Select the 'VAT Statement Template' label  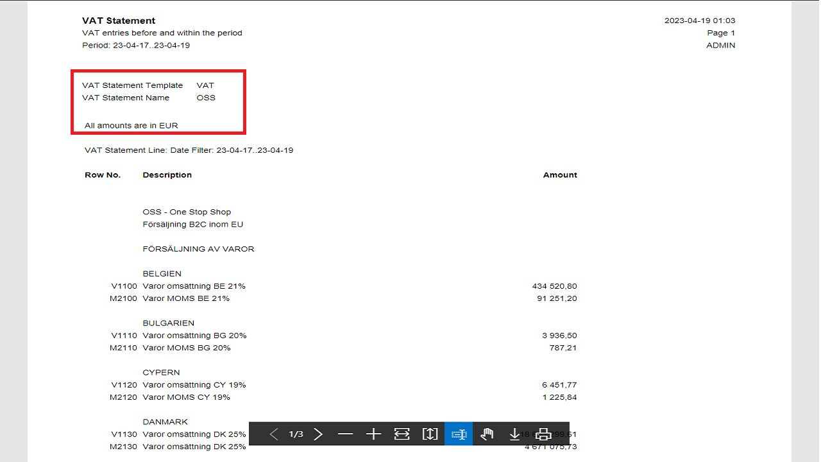(133, 85)
